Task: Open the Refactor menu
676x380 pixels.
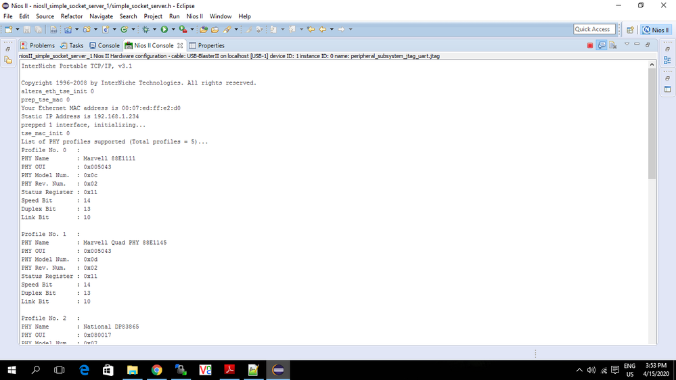Action: pyautogui.click(x=72, y=16)
